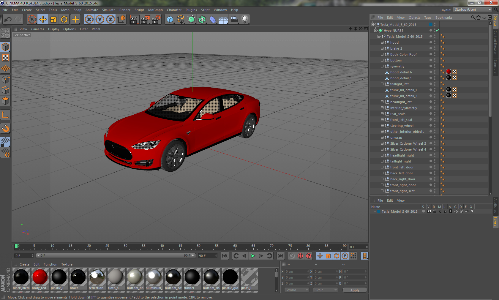
Task: Toggle HyperNURBS enable checkmark
Action: 438,30
